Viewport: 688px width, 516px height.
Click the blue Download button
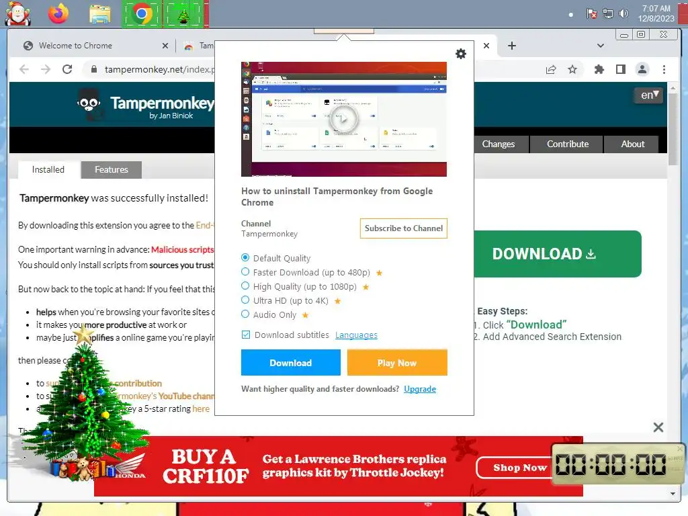[x=290, y=362]
